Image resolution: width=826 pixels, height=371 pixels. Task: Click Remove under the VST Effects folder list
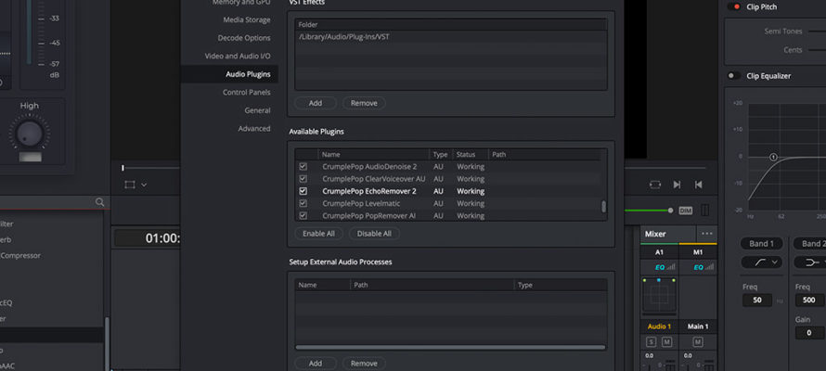point(364,103)
